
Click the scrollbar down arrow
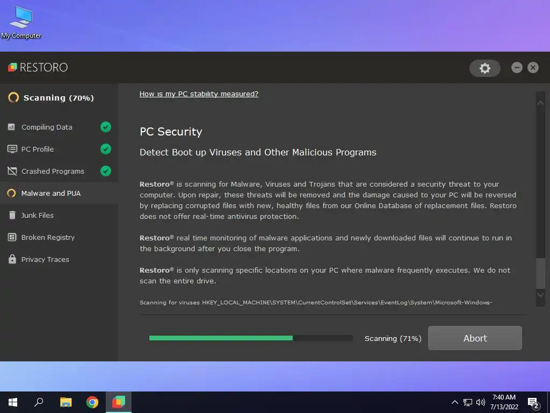[x=540, y=295]
